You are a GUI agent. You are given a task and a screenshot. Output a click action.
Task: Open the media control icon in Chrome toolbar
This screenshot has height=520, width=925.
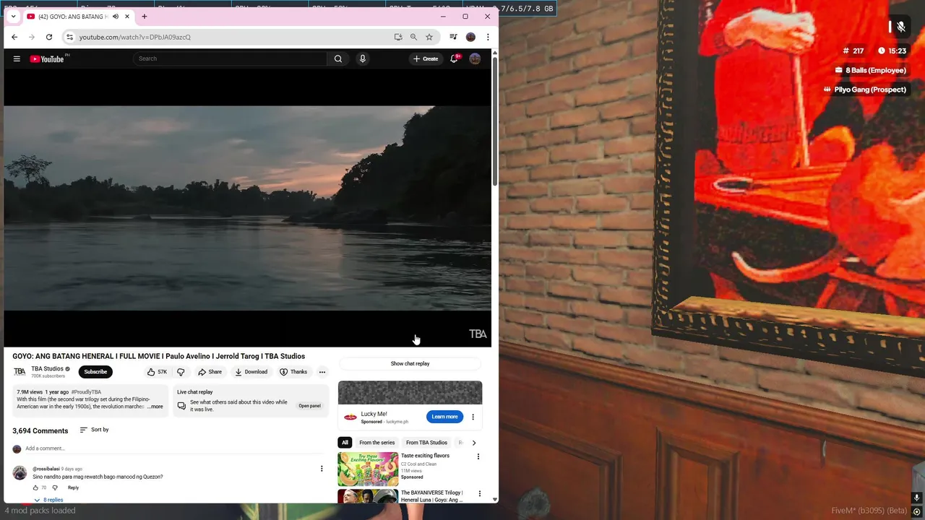453,37
